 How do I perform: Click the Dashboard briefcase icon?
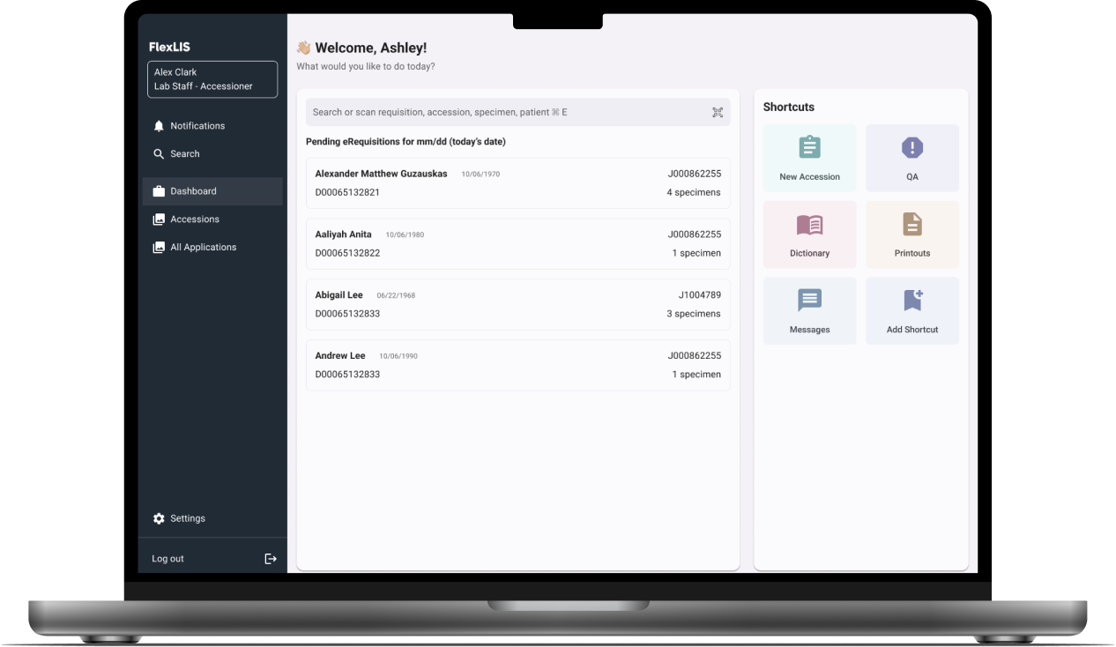click(x=159, y=191)
